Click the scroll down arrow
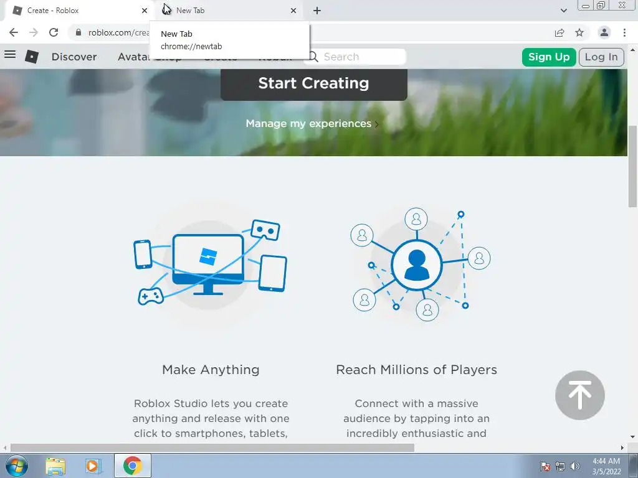 coord(633,437)
